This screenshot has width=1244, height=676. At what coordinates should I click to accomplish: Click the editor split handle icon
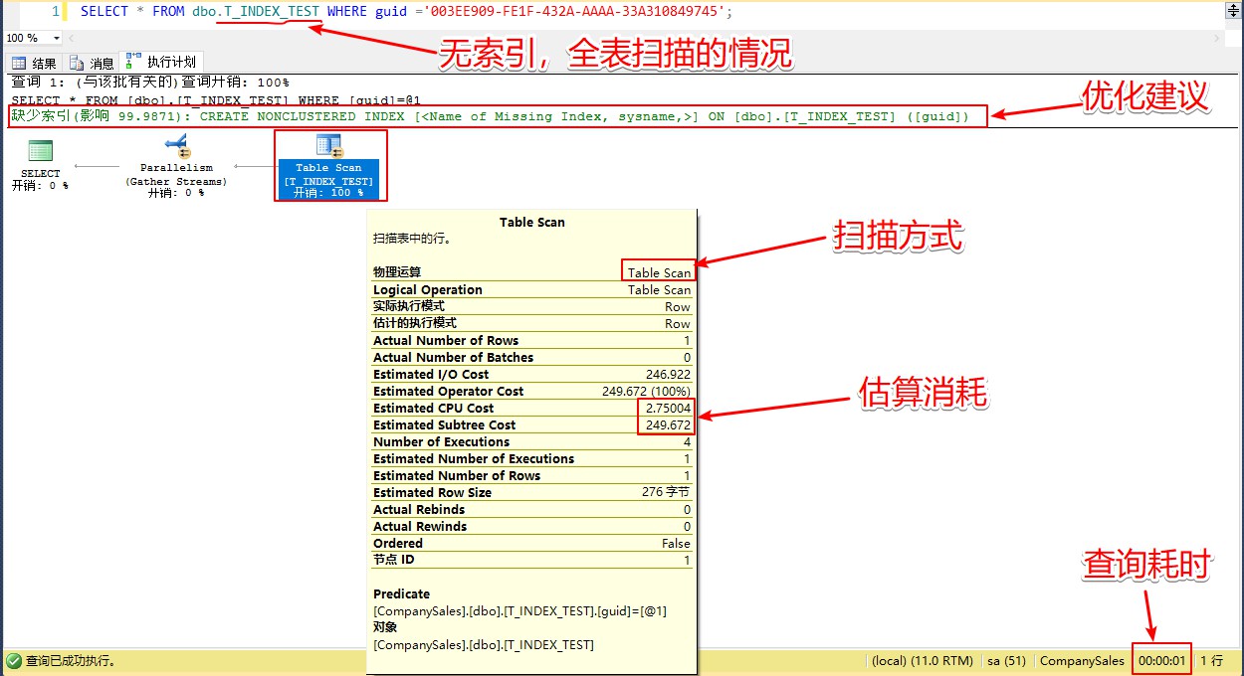pos(1234,11)
